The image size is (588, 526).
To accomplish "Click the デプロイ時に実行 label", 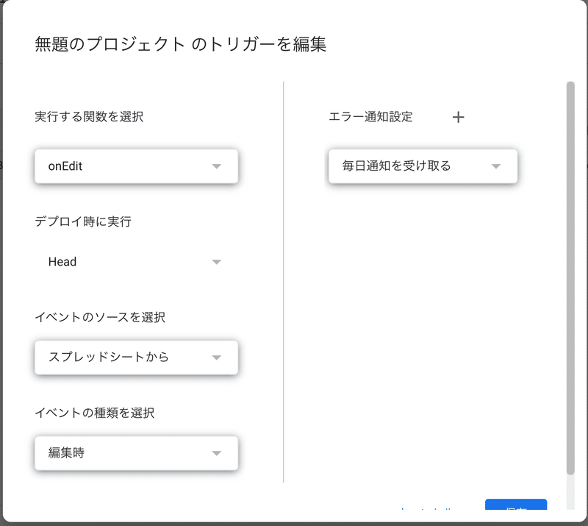I will coord(83,221).
